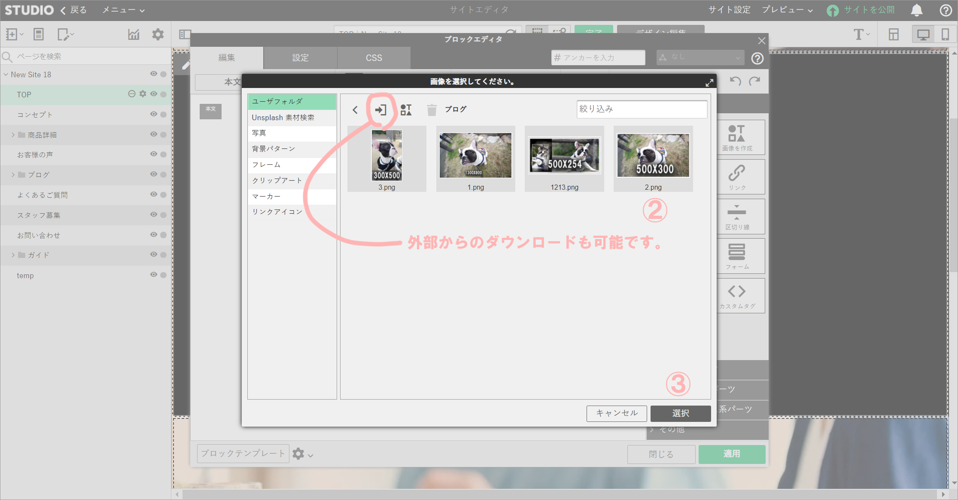Select クリップアート category
This screenshot has width=958, height=500.
[277, 181]
